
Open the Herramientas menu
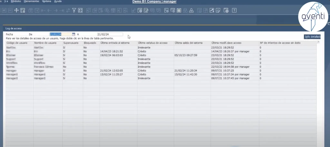(32, 1)
